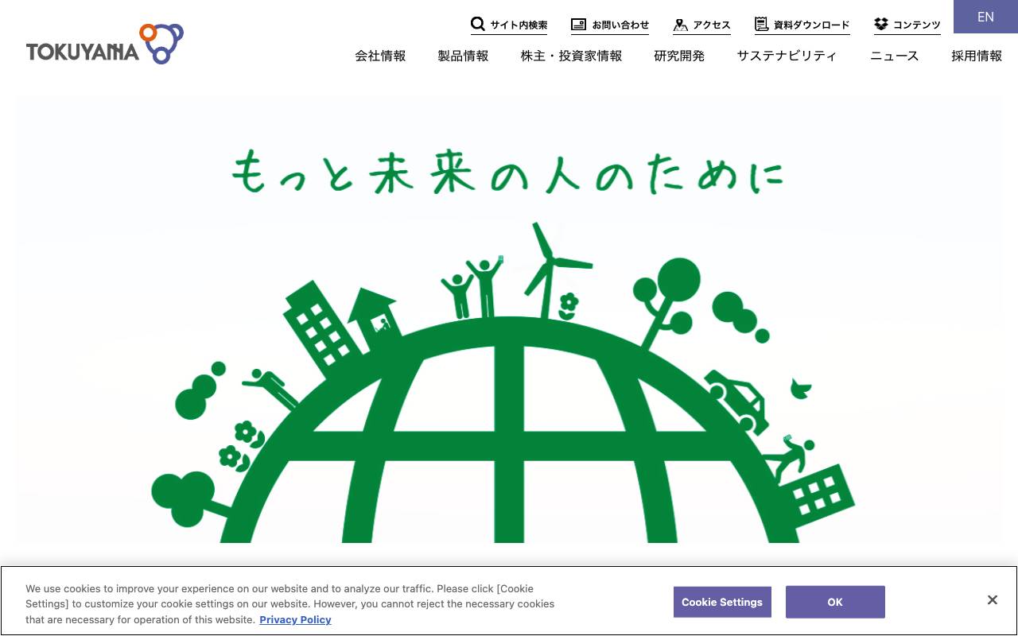Viewport: 1018px width, 636px height.
Task: Click the green globe hero illustration
Action: (508, 397)
